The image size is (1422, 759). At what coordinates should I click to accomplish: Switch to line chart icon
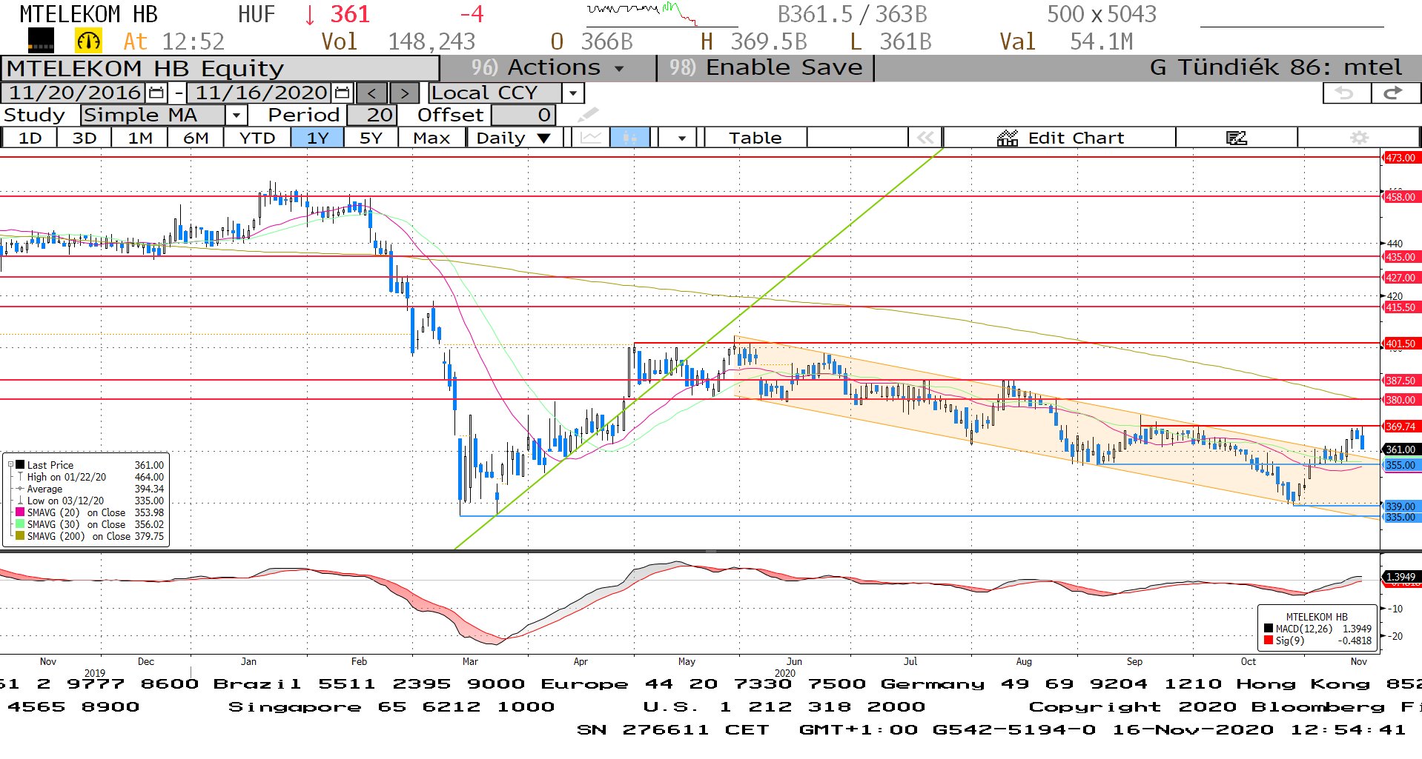(591, 138)
